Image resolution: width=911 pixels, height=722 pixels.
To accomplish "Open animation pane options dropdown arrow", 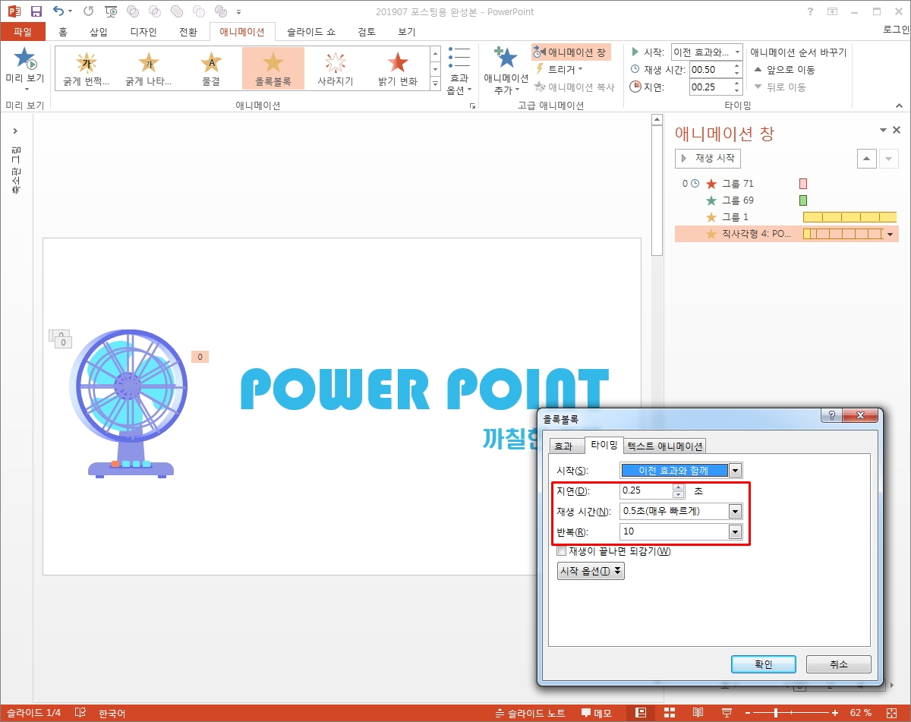I will coord(883,131).
